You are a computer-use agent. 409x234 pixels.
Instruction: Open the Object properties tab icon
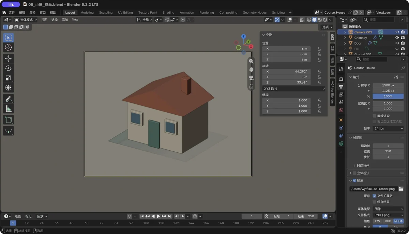[341, 120]
